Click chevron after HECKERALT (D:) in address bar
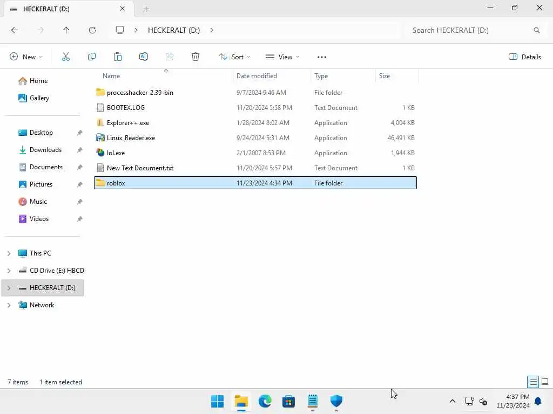Viewport: 553px width, 414px height. 212,30
